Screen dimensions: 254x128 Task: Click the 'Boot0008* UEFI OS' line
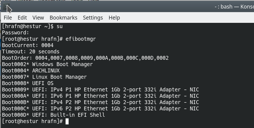28,83
